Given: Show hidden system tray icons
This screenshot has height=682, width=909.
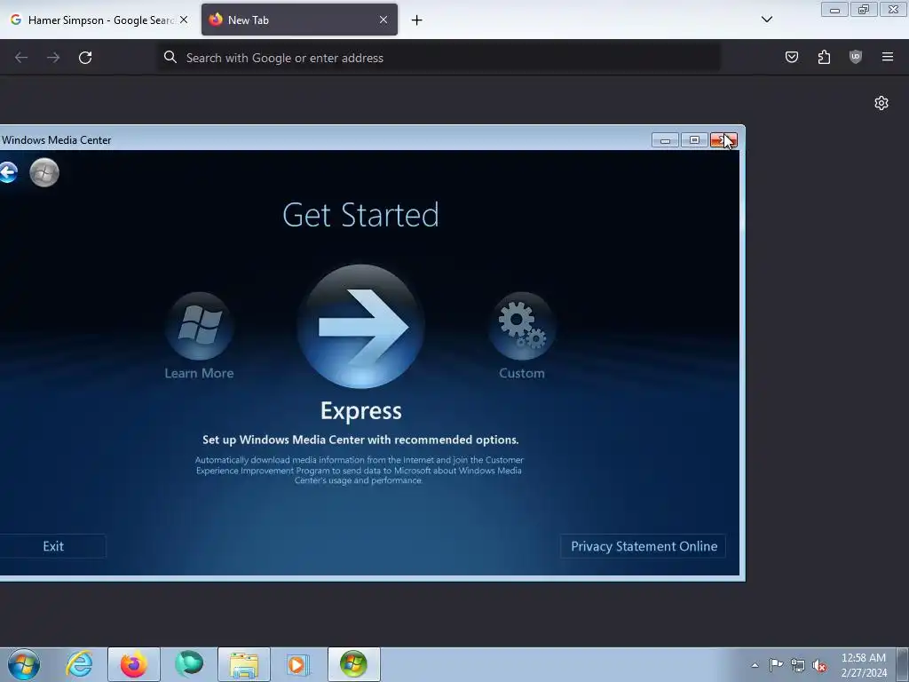Looking at the screenshot, I should tap(755, 665).
